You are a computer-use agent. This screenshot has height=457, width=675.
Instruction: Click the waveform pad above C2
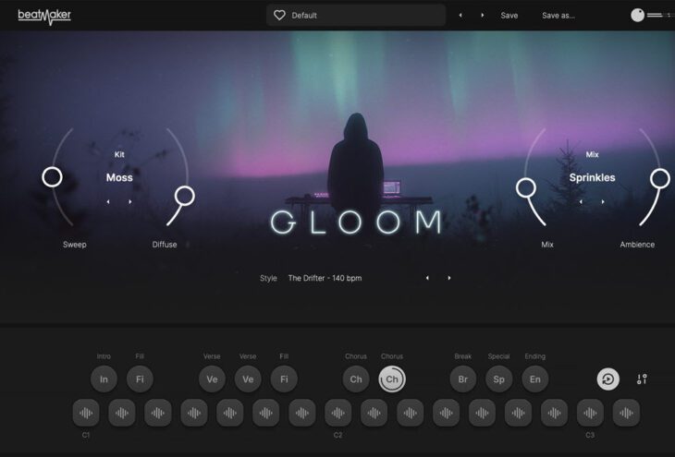click(337, 413)
